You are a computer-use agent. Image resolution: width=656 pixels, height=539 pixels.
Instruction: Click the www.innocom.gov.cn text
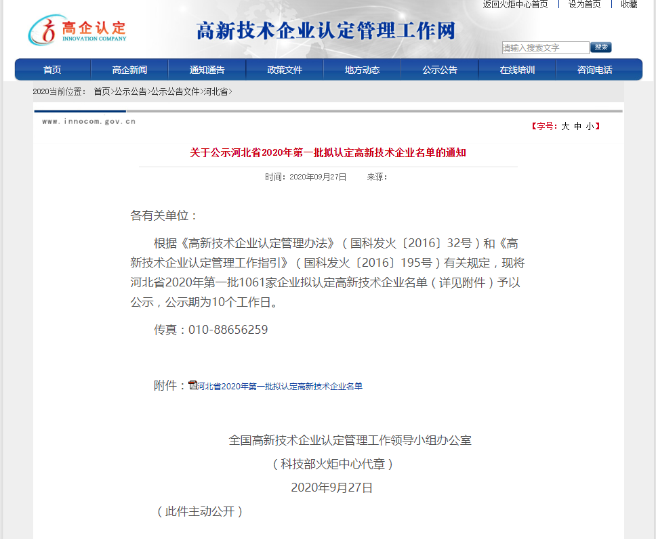[x=89, y=121]
